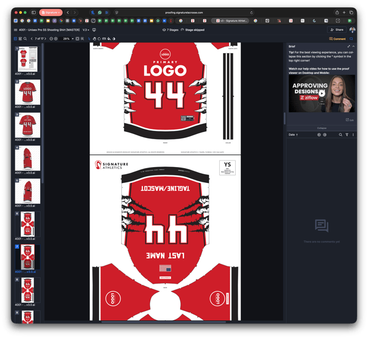
Task: Expand the Brief panel to fullscreen
Action: point(348,47)
